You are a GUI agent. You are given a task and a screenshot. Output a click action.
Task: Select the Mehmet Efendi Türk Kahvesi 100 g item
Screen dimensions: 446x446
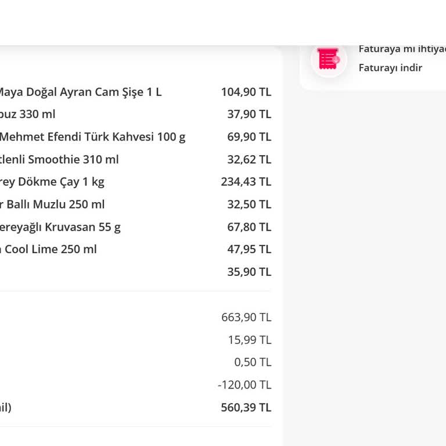pos(92,137)
